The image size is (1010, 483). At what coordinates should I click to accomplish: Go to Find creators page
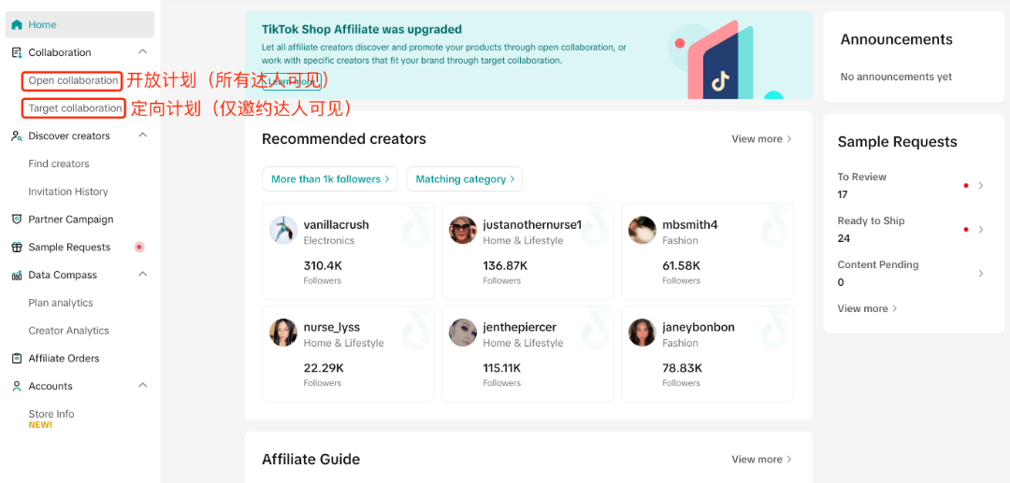59,163
